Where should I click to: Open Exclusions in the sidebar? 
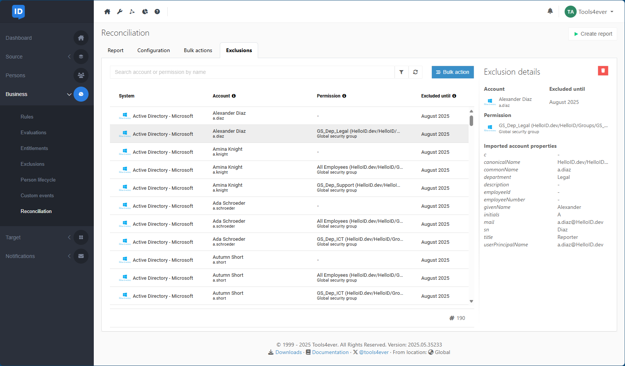point(32,164)
